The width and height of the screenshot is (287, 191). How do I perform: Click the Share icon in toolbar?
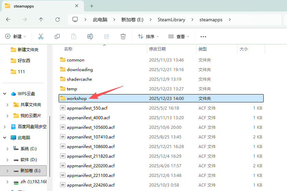pos(107,36)
